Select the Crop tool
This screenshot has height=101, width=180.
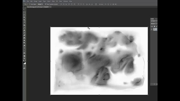[x=24, y=20]
